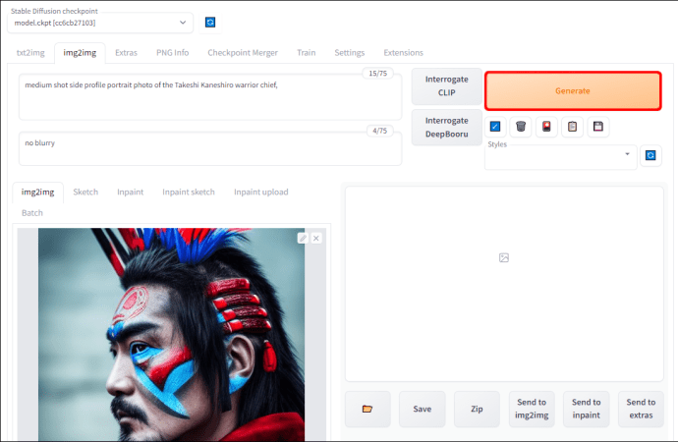Click into the negative prompt field
Image resolution: width=678 pixels, height=442 pixels.
point(210,149)
